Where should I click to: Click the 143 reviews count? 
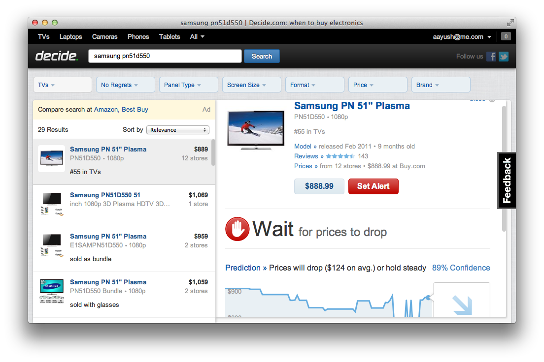[x=363, y=156]
